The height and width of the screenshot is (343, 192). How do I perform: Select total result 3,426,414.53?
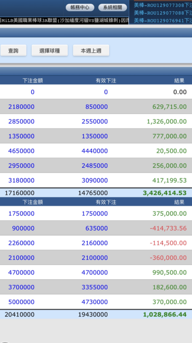click(165, 193)
